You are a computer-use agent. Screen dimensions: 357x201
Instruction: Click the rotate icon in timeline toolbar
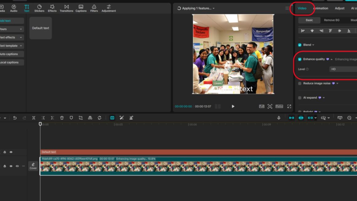(99, 118)
